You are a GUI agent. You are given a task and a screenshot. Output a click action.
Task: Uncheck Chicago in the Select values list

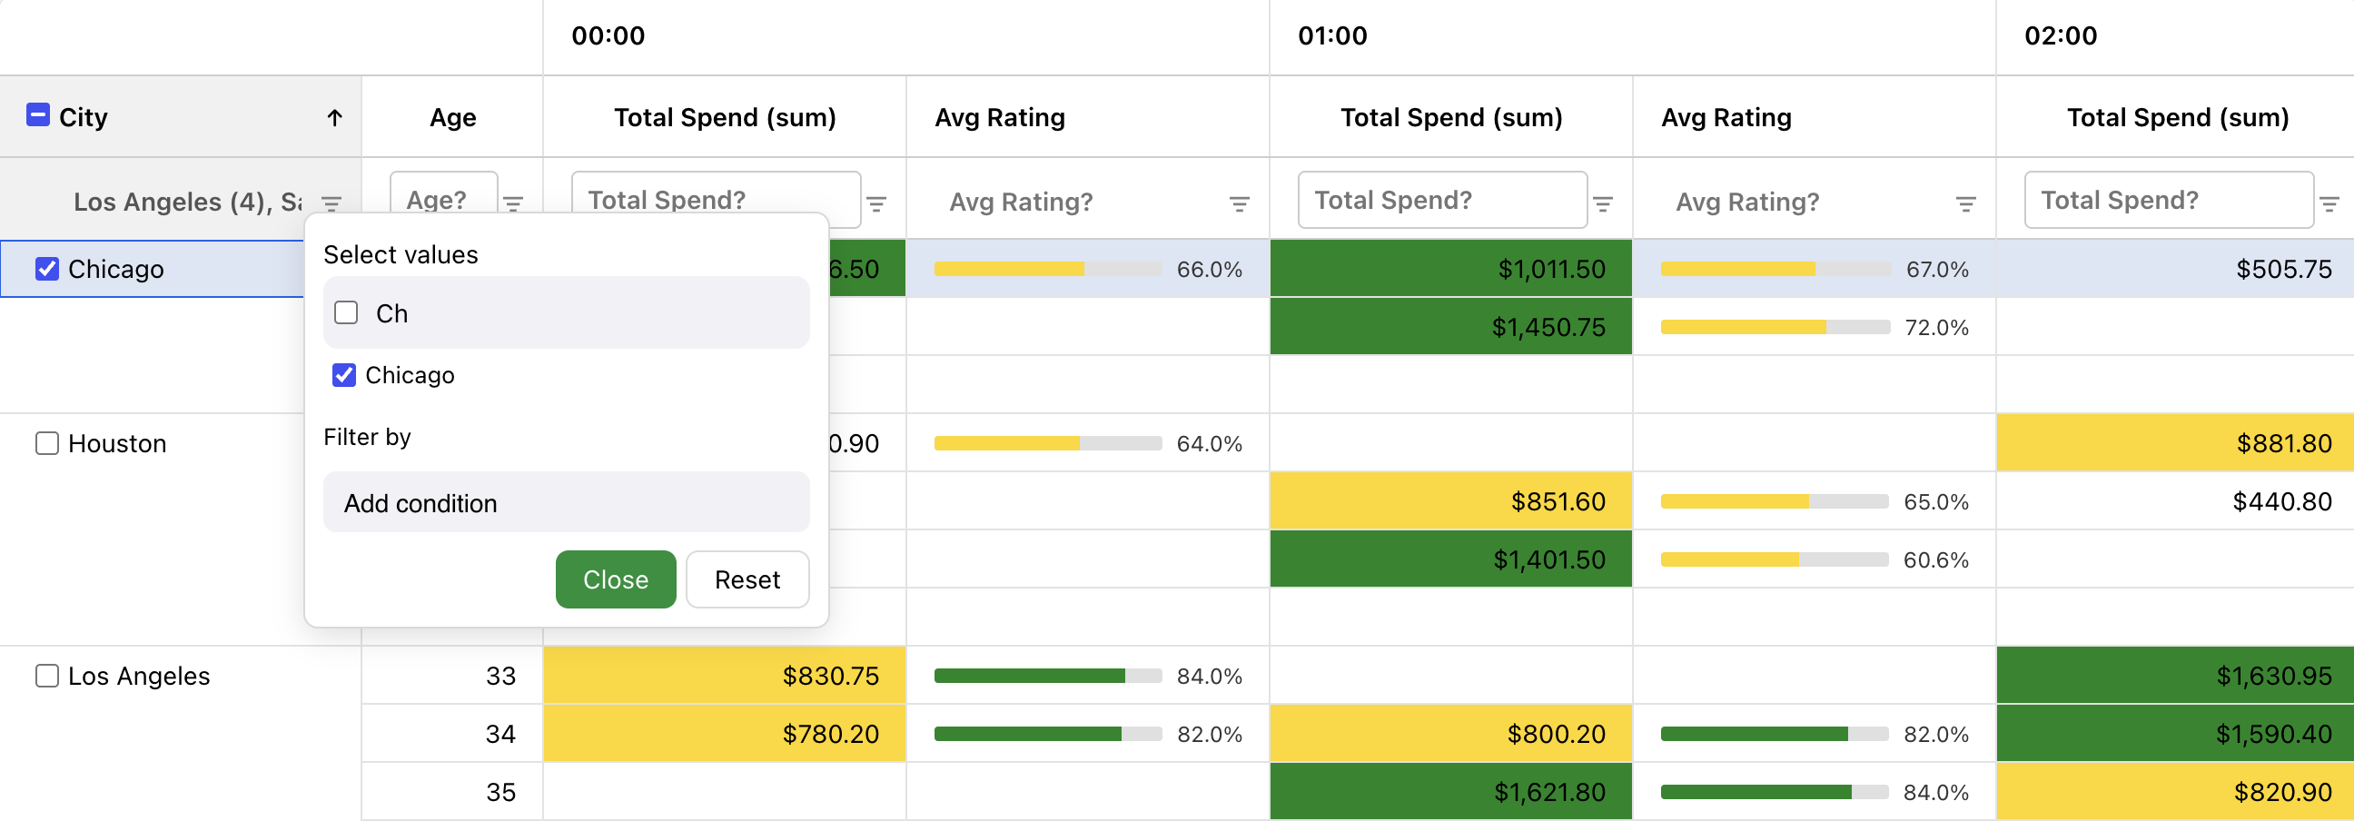click(343, 376)
